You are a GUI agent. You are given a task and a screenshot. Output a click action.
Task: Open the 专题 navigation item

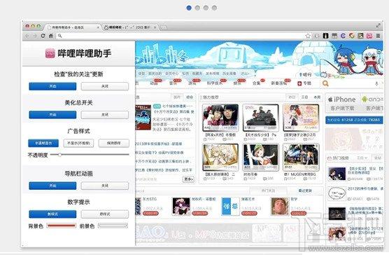304,83
